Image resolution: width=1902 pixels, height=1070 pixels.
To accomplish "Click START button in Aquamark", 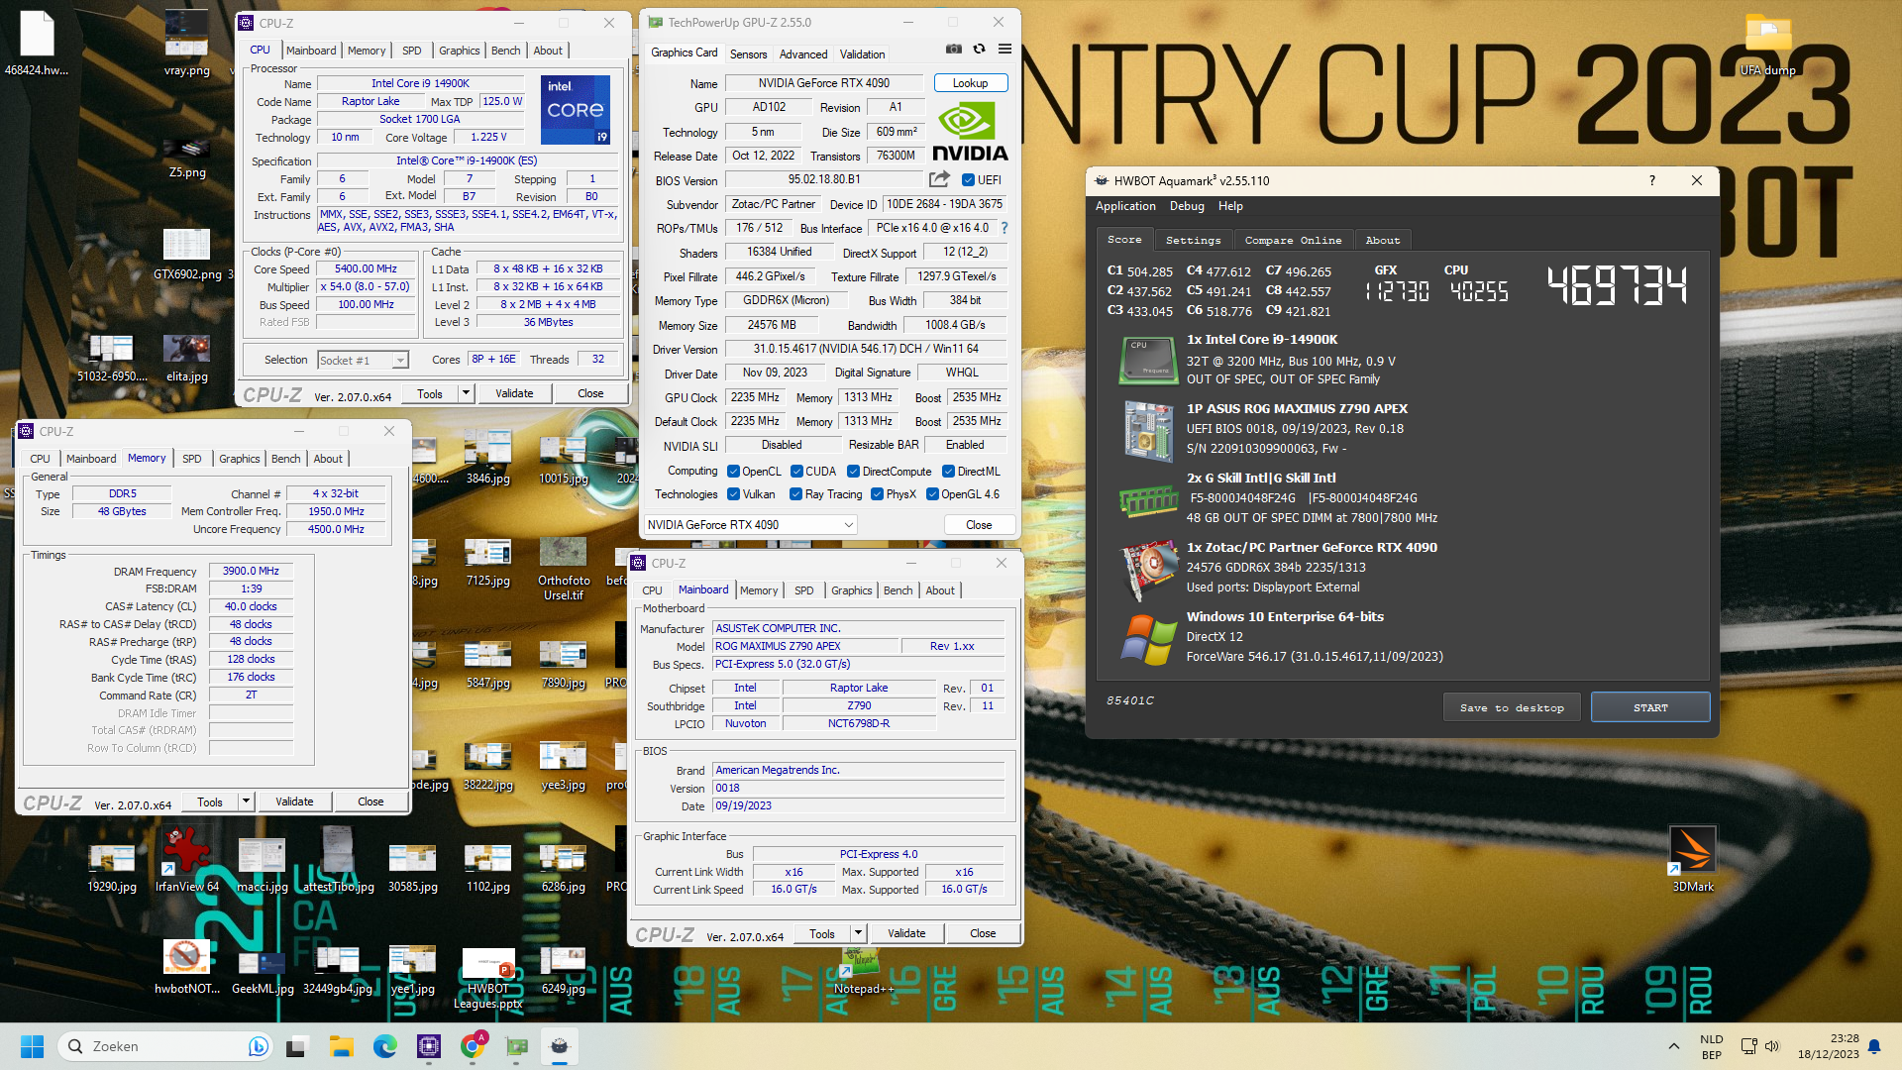I will (1650, 707).
